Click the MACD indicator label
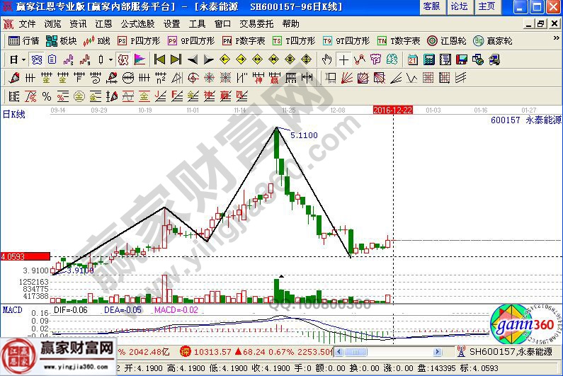Image resolution: width=563 pixels, height=376 pixels. pyautogui.click(x=13, y=310)
